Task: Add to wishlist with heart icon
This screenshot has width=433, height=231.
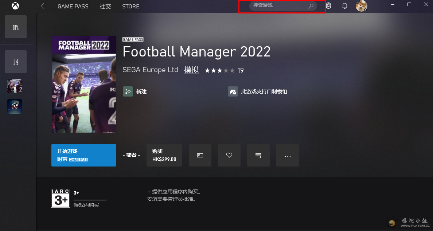Action: [x=229, y=155]
